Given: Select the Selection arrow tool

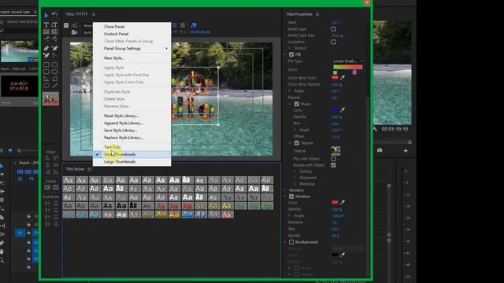Looking at the screenshot, I should [46, 16].
